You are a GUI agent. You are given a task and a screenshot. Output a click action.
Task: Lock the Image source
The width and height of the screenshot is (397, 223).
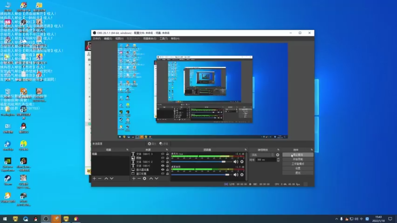[167, 158]
